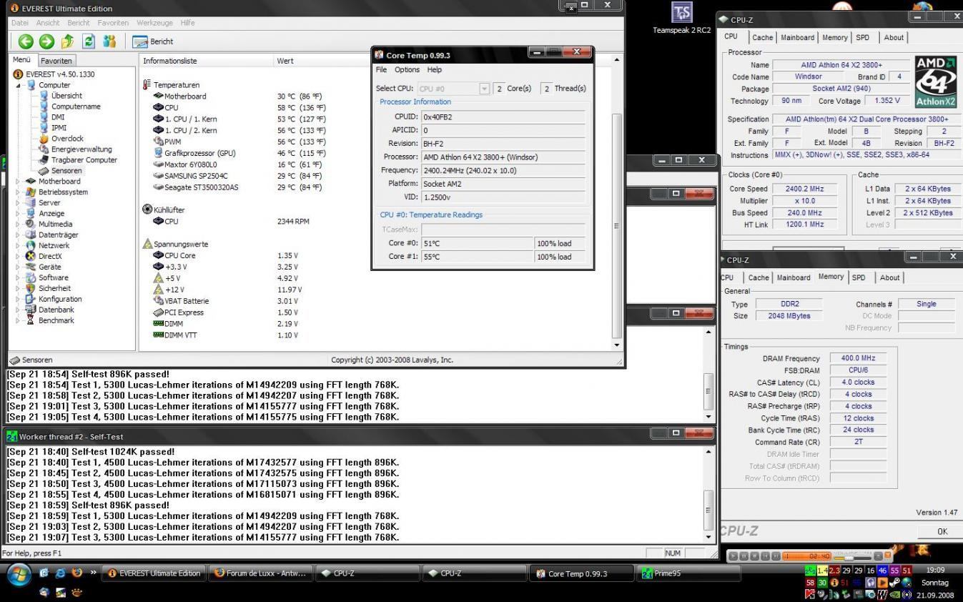This screenshot has height=602, width=963.
Task: Open EVEREST Datei menu
Action: tap(20, 23)
